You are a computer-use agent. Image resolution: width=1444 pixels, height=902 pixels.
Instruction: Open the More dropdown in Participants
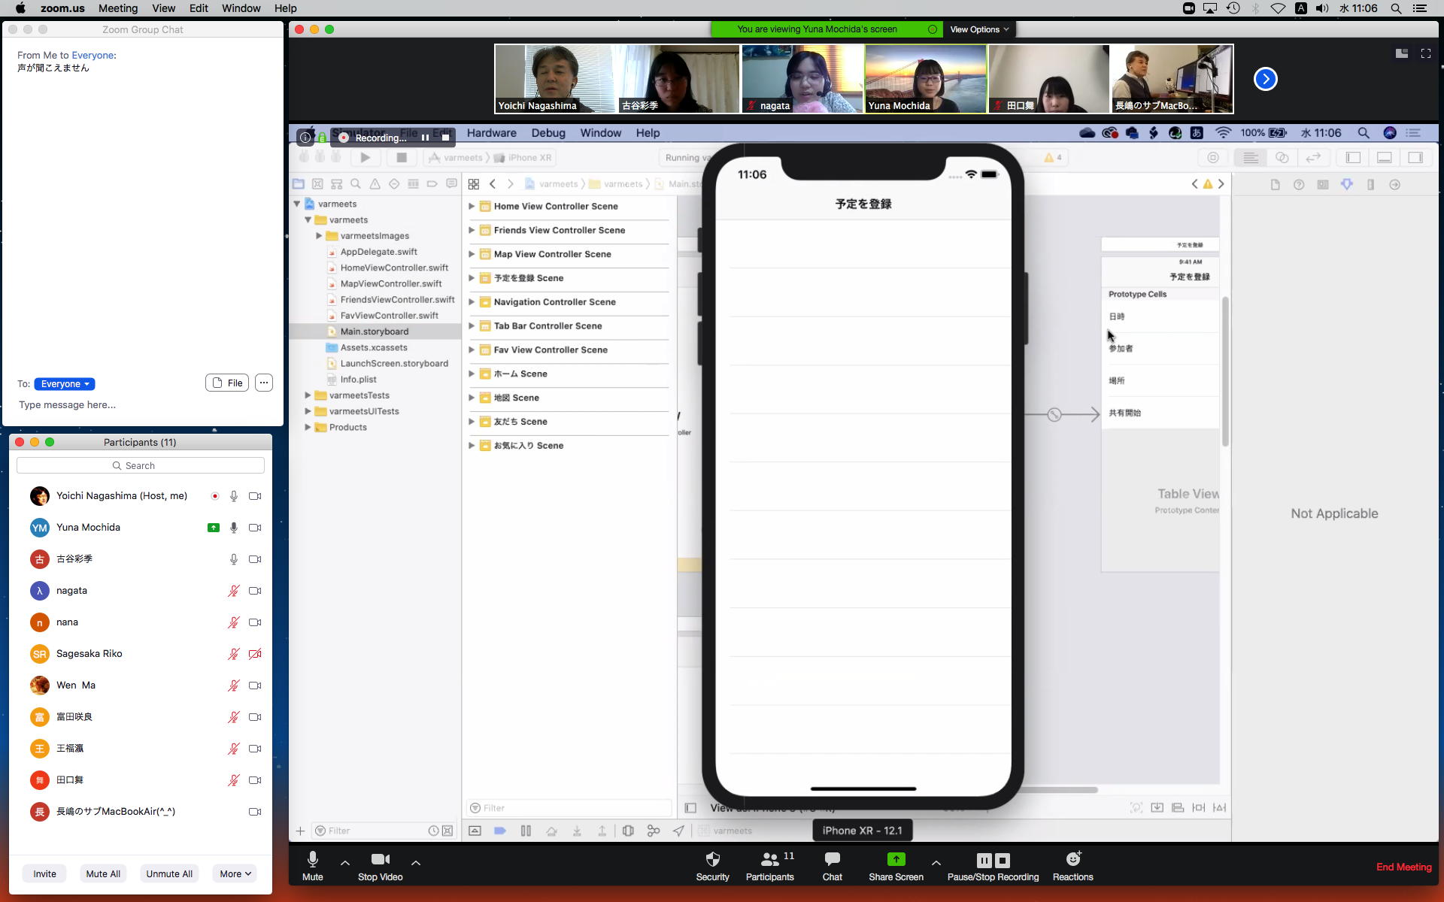point(235,873)
